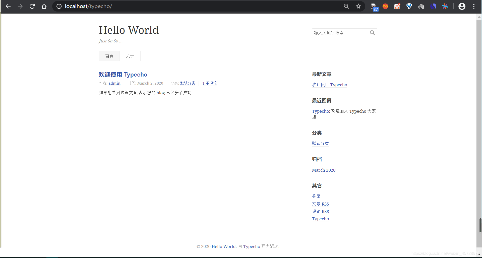Click the browser forward arrow

(20, 6)
